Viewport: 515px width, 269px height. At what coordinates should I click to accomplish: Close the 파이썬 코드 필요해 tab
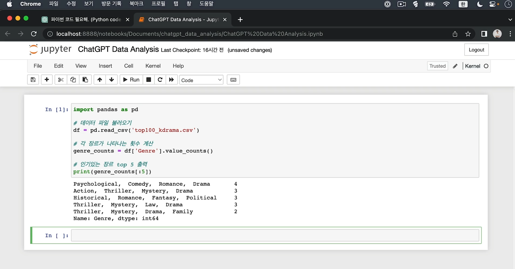coord(128,19)
